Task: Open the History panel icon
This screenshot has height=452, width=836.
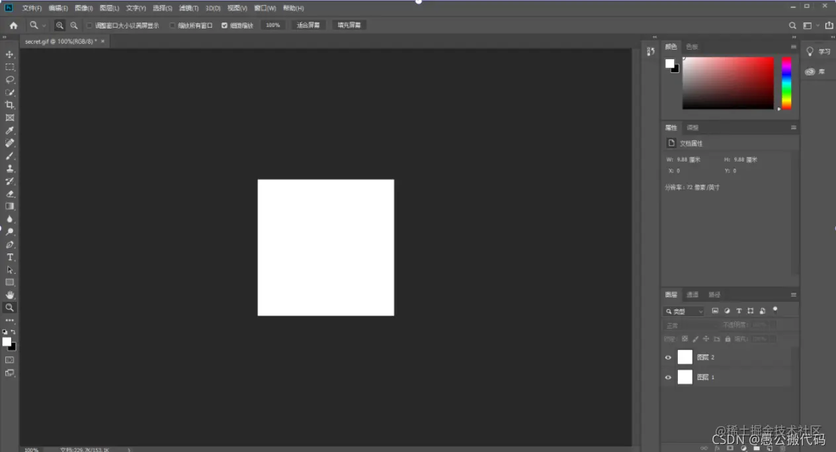Action: click(x=651, y=51)
